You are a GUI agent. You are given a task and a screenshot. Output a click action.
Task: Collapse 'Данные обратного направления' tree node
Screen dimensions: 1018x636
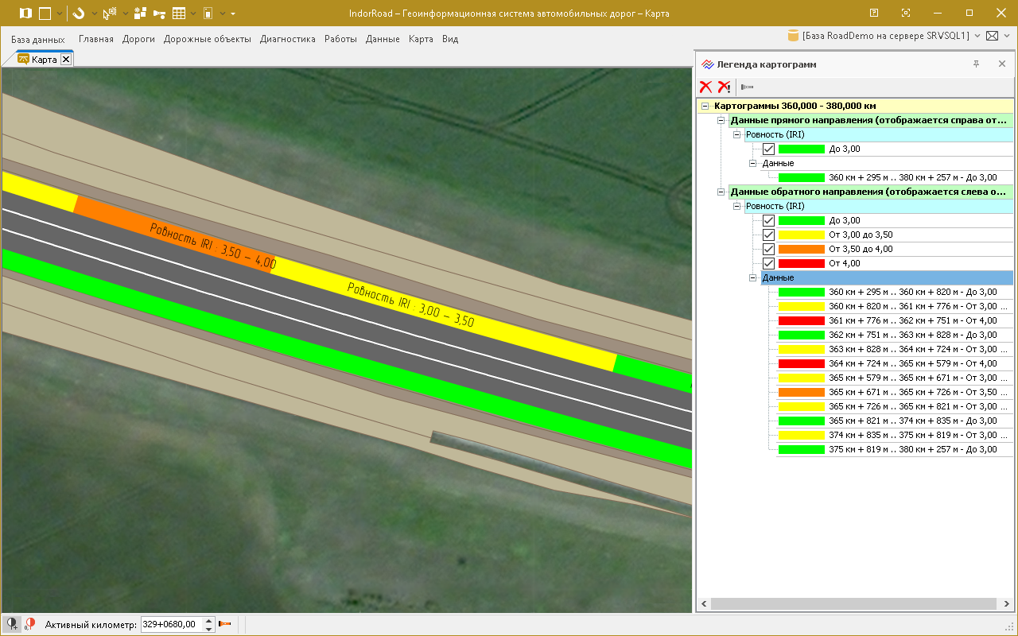pyautogui.click(x=721, y=192)
